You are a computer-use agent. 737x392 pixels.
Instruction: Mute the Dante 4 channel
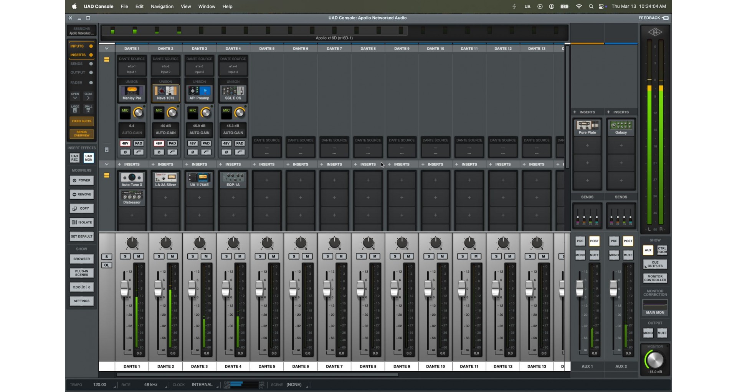(240, 256)
